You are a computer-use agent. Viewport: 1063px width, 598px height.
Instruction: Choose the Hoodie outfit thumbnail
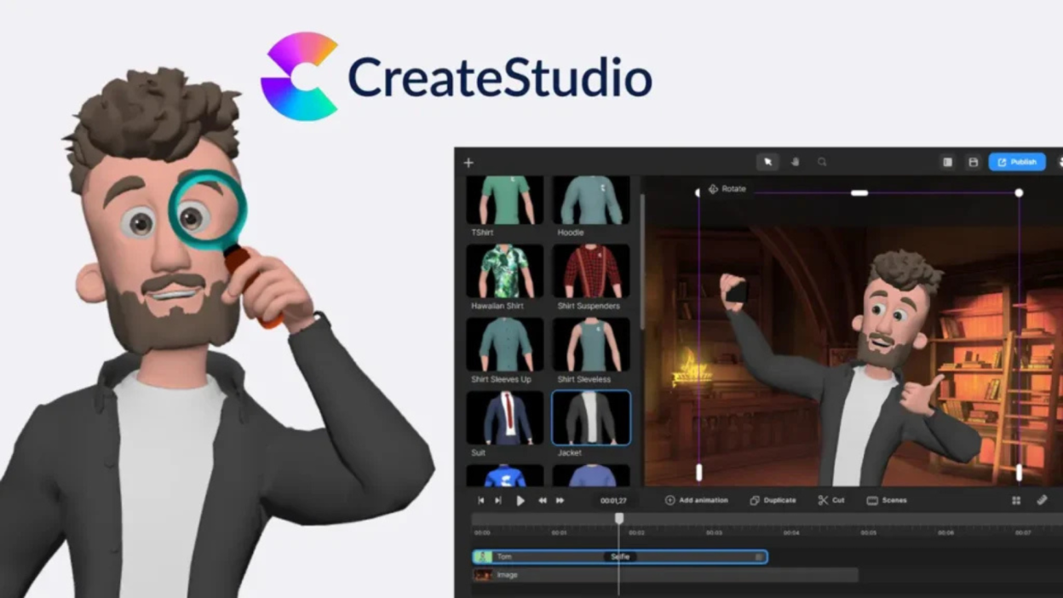[591, 200]
